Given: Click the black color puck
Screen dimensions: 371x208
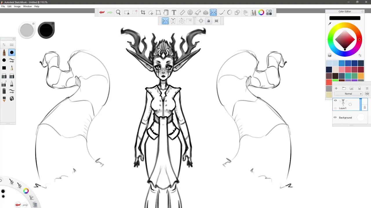Looking at the screenshot, I should click(46, 30).
